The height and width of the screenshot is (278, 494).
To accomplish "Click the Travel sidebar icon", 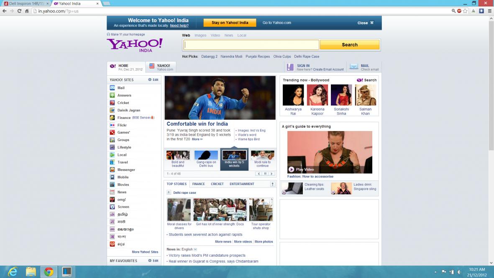I will point(112,162).
